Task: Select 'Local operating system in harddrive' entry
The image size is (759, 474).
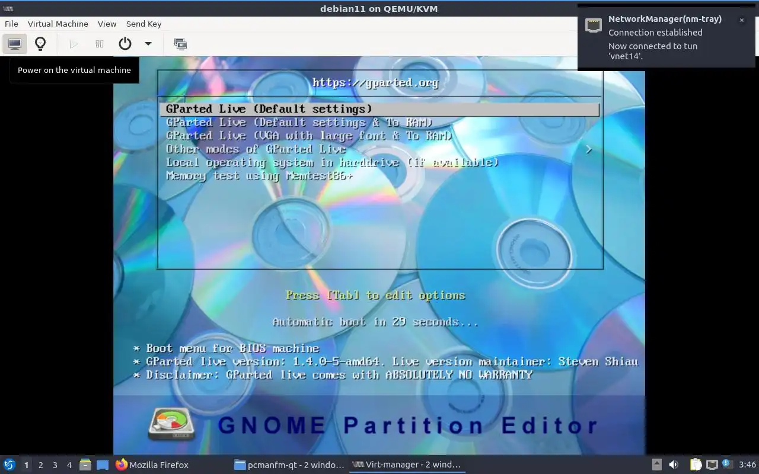Action: pos(333,162)
